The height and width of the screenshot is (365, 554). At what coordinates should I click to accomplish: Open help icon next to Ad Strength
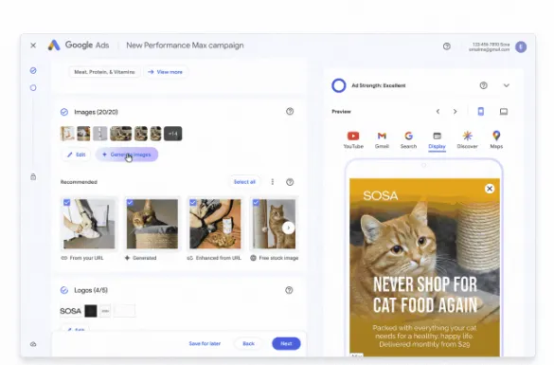click(483, 85)
